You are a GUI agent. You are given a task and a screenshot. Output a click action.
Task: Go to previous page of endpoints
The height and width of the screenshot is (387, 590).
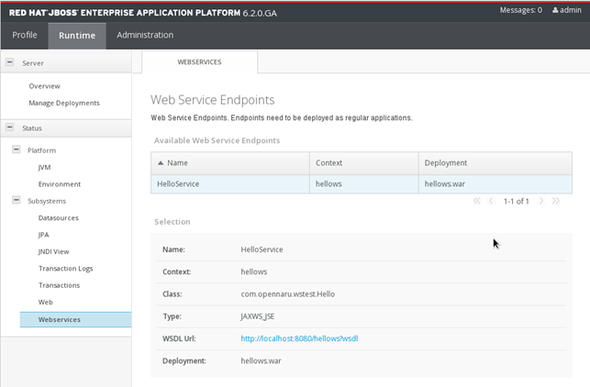point(491,201)
